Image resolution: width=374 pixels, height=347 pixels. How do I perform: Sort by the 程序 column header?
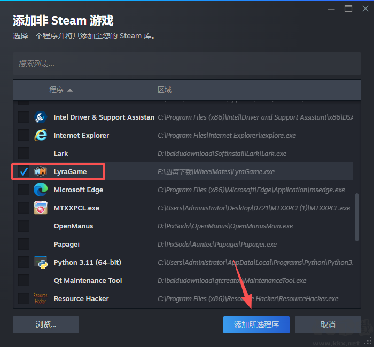(x=61, y=90)
